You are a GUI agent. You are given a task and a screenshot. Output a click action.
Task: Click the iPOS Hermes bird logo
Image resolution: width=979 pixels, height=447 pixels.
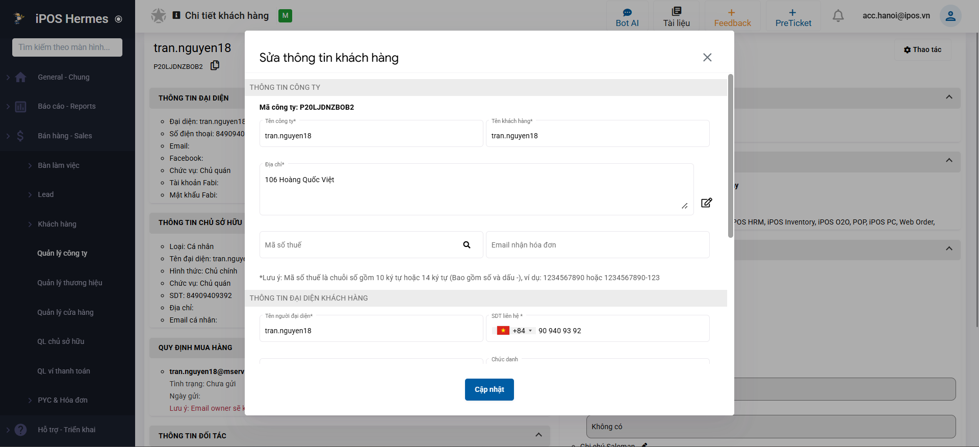click(19, 19)
